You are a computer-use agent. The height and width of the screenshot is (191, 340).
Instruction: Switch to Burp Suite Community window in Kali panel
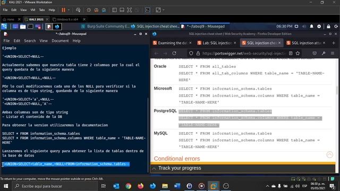point(105,27)
